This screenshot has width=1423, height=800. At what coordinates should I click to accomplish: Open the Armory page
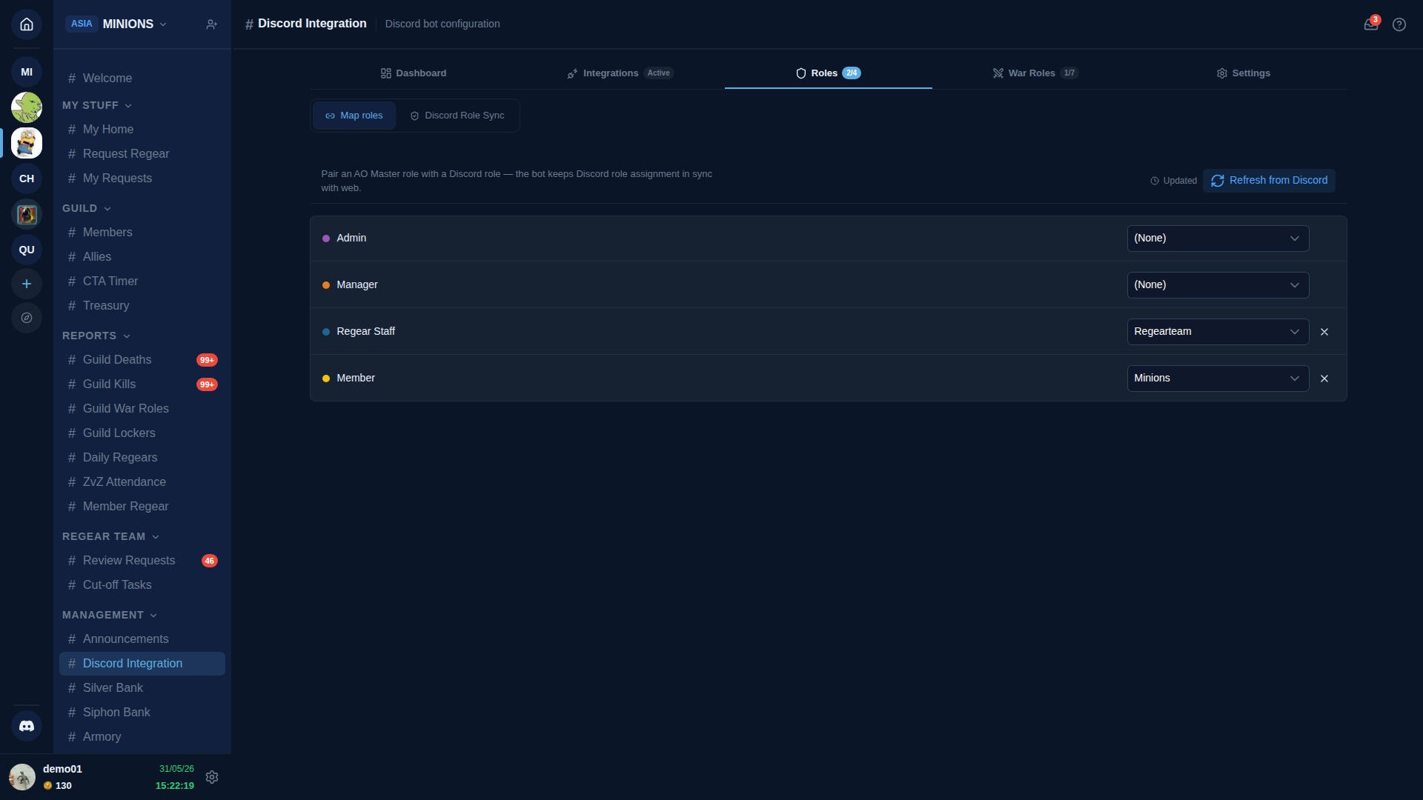pyautogui.click(x=142, y=737)
